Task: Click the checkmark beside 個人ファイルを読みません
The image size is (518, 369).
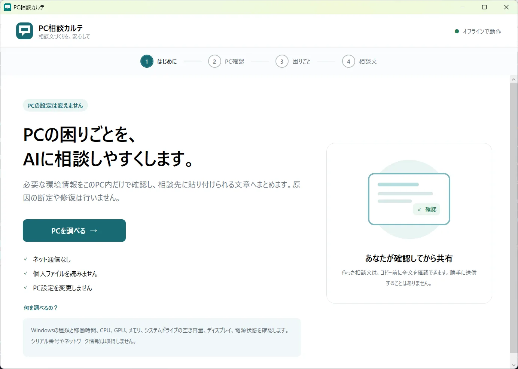Action: (25, 273)
